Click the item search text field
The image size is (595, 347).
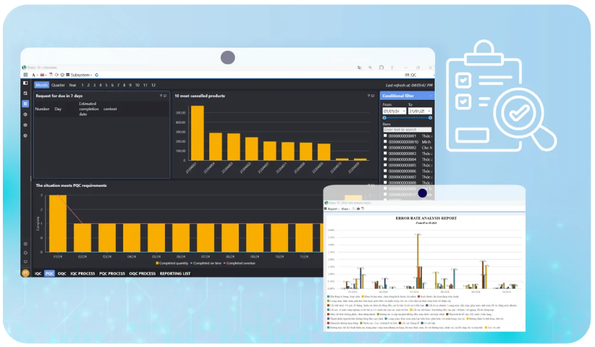[x=407, y=129]
